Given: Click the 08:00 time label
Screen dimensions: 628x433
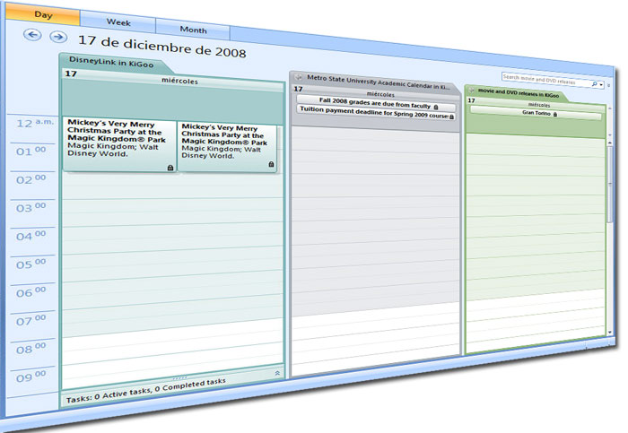Looking at the screenshot, I should pyautogui.click(x=31, y=348).
